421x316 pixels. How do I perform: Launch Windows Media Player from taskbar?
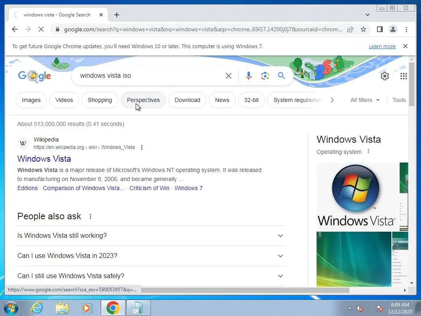coord(87,308)
